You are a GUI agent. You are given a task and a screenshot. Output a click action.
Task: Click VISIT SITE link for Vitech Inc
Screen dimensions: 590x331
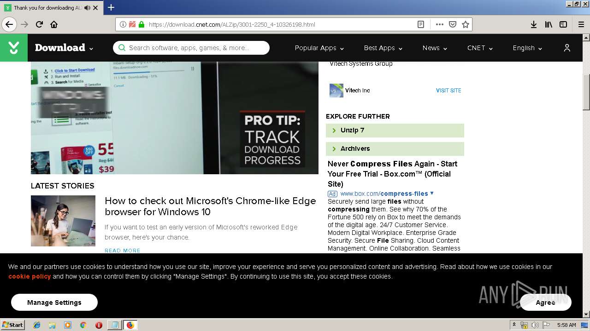tap(448, 91)
